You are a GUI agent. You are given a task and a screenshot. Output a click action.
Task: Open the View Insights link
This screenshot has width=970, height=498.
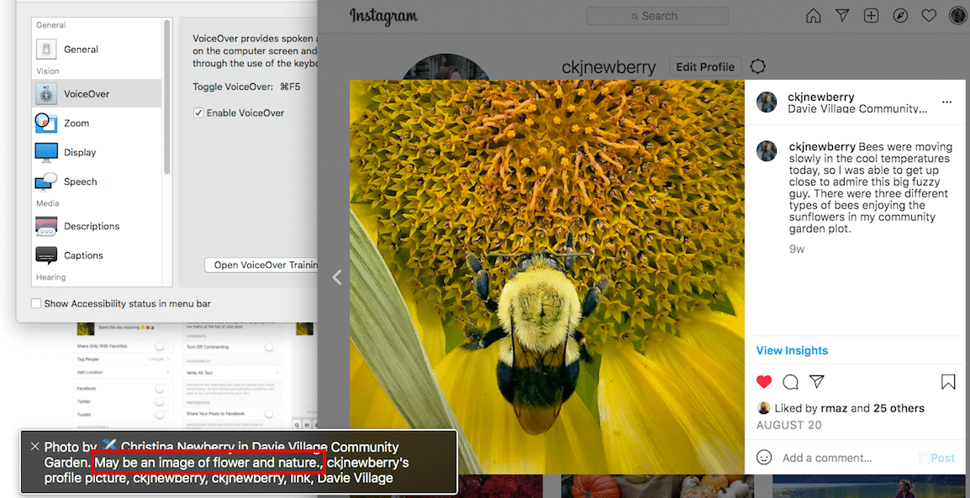(x=792, y=350)
